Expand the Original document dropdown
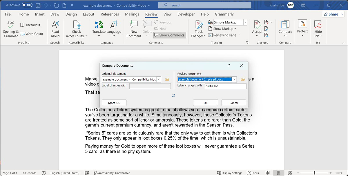This screenshot has width=348, height=176. pos(159,79)
